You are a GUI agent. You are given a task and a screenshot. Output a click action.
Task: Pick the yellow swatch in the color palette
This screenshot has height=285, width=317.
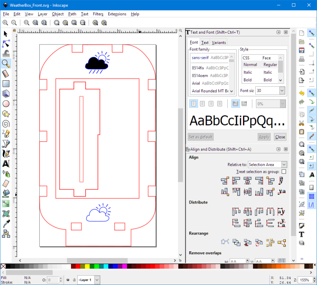tap(87, 266)
